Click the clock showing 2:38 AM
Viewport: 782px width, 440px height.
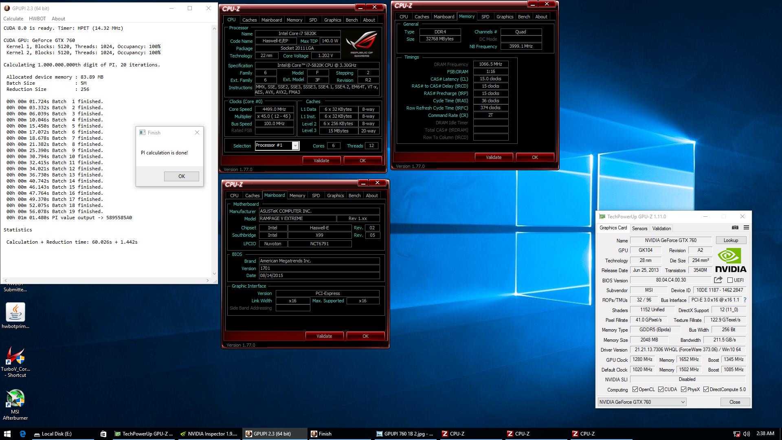[765, 433]
